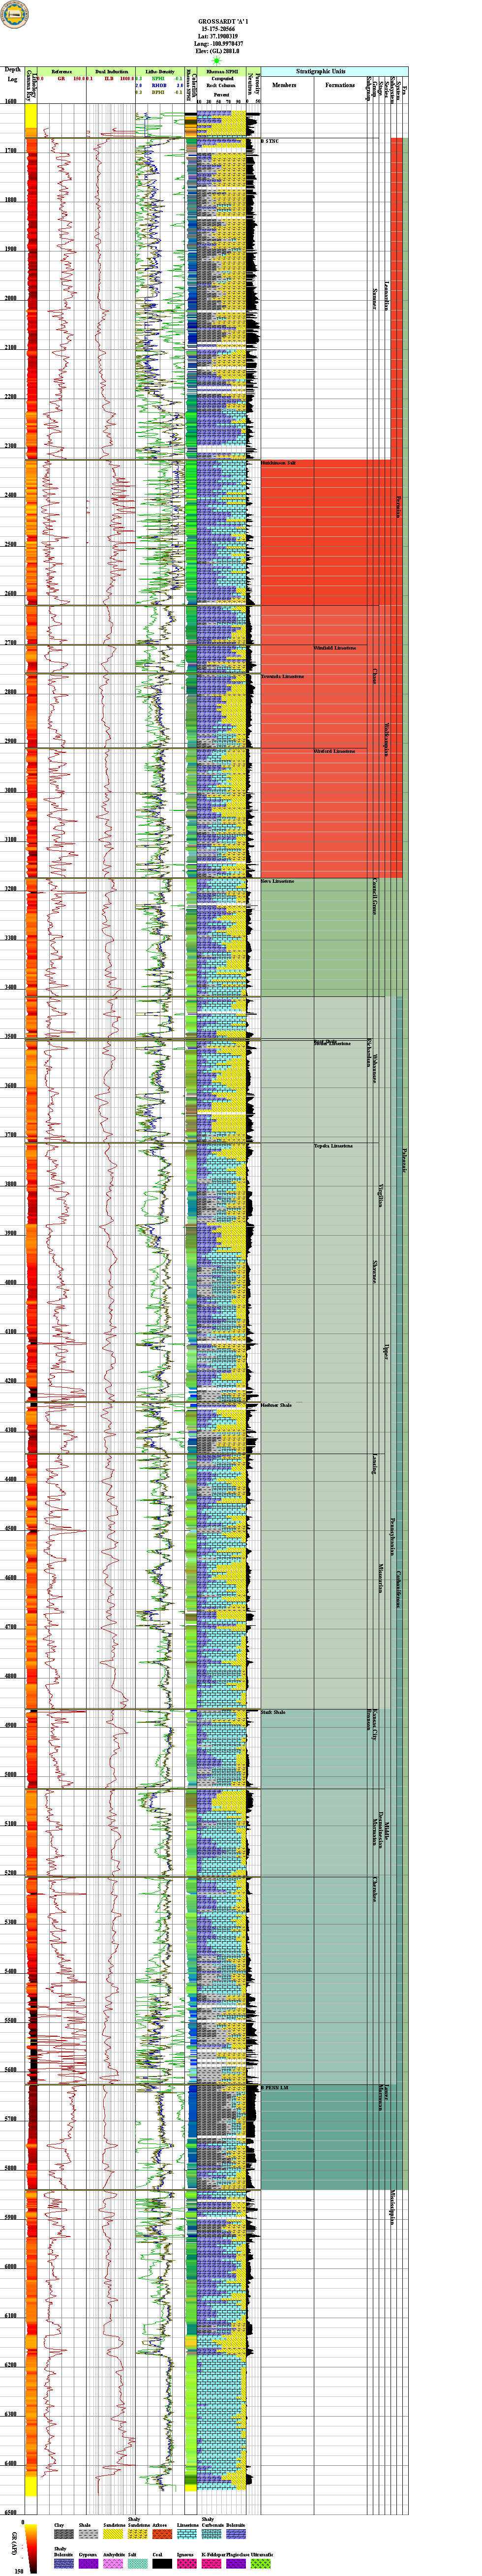Click the green well symbol under the elevation
The height and width of the screenshot is (2576, 482).
[217, 61]
